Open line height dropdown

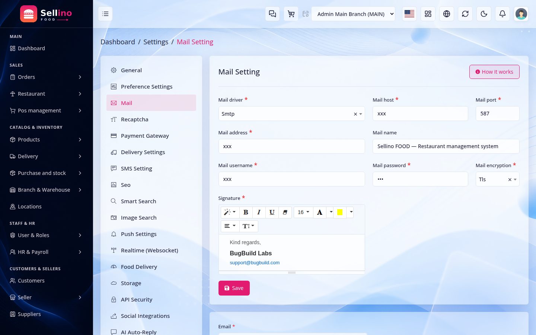(249, 226)
